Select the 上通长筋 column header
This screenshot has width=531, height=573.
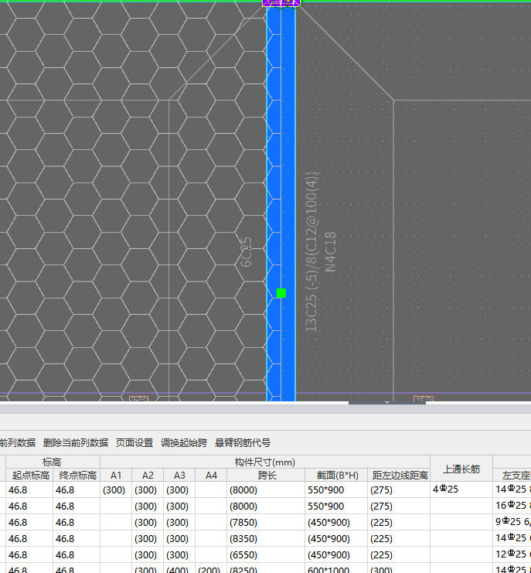coord(461,469)
